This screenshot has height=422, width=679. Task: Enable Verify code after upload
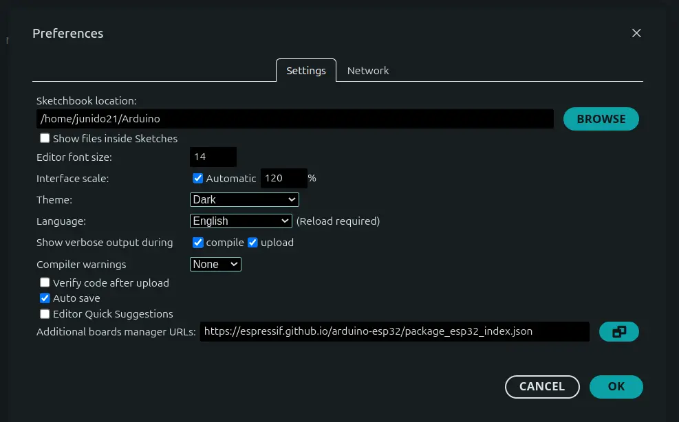[x=45, y=282]
